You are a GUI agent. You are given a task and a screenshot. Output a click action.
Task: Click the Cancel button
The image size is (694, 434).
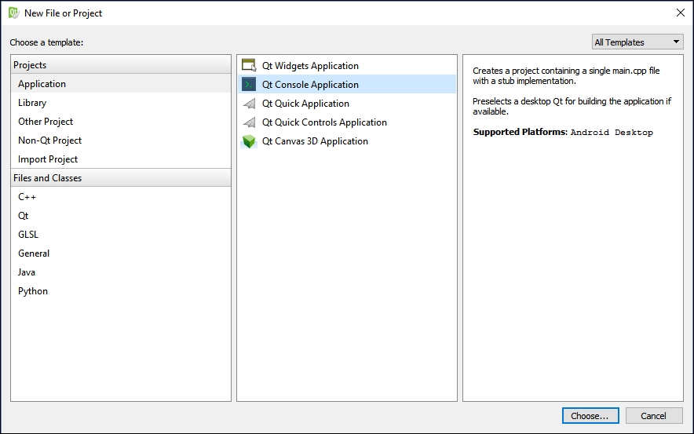(x=654, y=416)
